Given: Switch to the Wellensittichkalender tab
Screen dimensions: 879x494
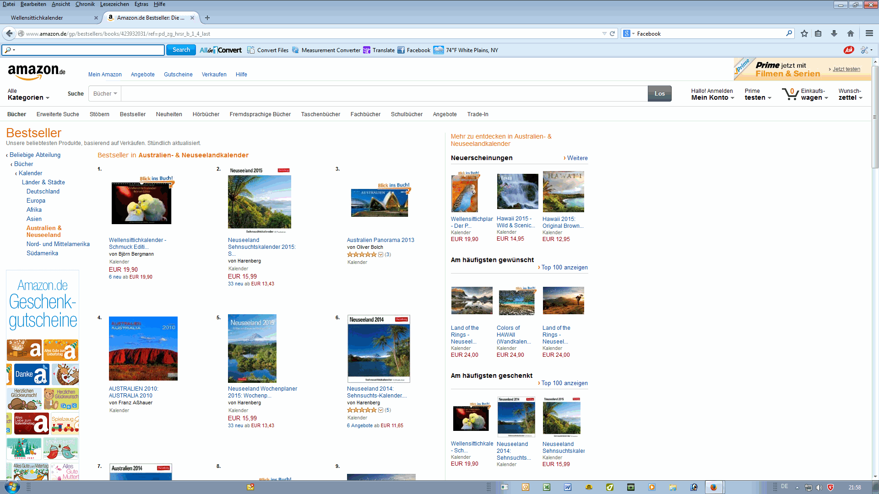Looking at the screenshot, I should point(50,18).
